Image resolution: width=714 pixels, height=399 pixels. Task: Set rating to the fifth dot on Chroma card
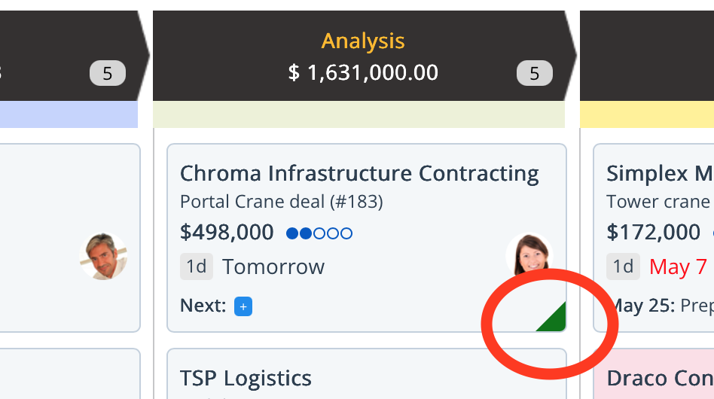(346, 233)
